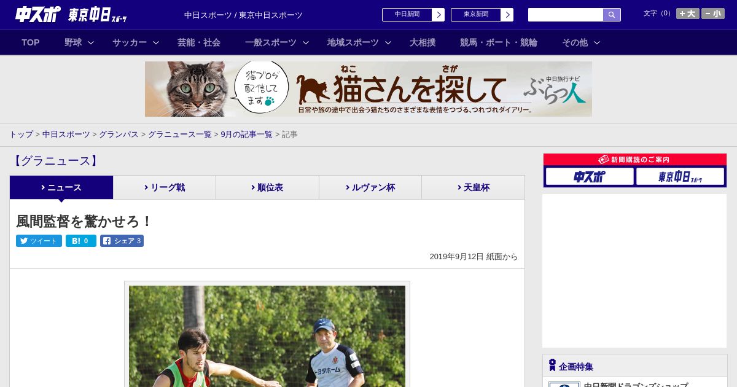The width and height of the screenshot is (737, 387).
Task: Expand the 野球 dropdown chevron
Action: pyautogui.click(x=91, y=42)
